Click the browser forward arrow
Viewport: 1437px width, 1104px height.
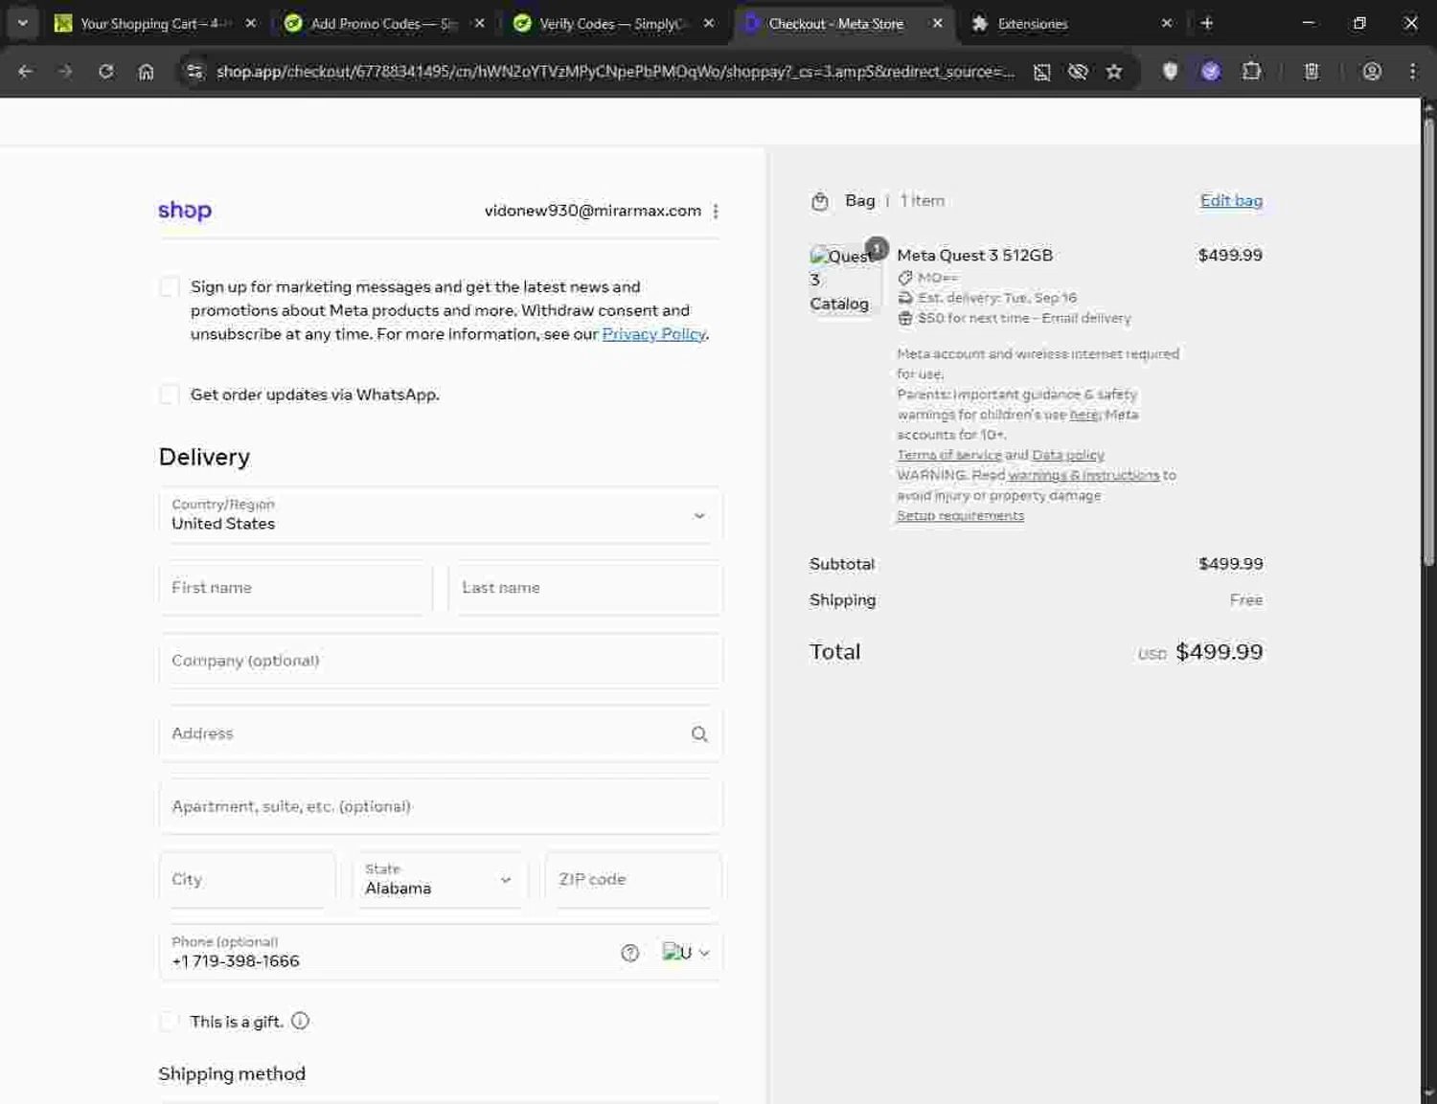coord(65,71)
